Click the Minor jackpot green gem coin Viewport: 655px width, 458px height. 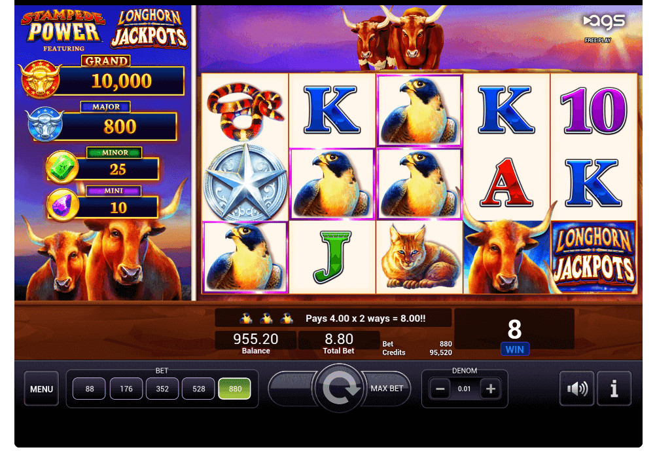tap(62, 167)
